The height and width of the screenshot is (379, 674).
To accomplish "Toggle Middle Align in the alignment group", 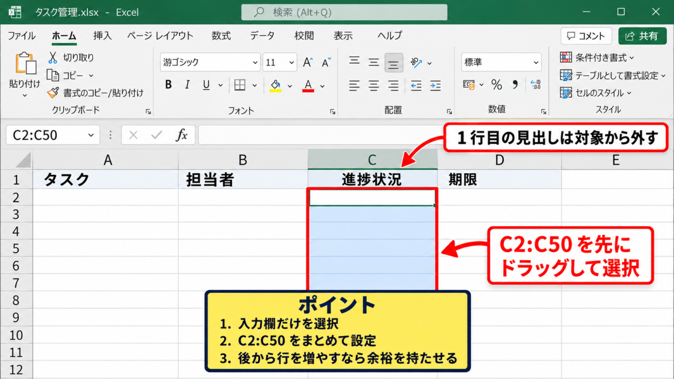I will (x=374, y=63).
